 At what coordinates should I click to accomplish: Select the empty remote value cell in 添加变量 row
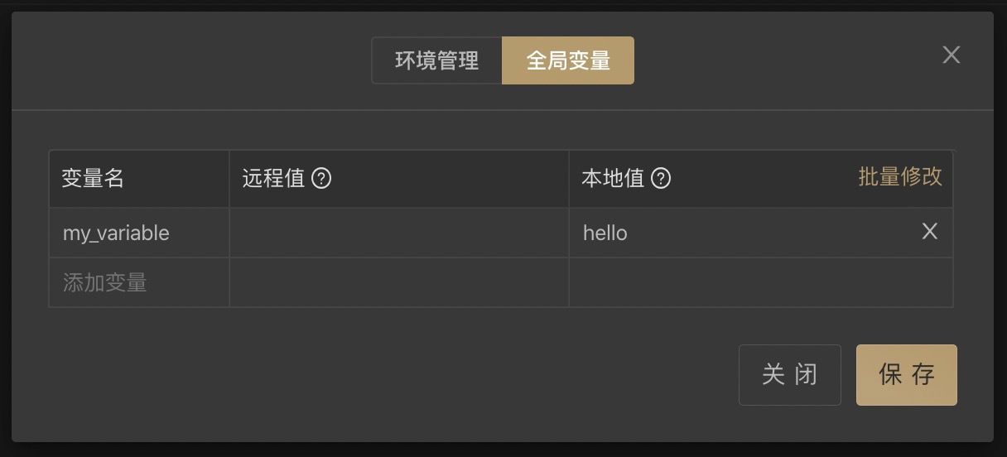(x=399, y=282)
